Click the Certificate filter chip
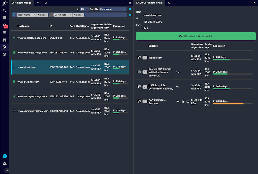Viewport: 258px width, 174px height. [60, 15]
